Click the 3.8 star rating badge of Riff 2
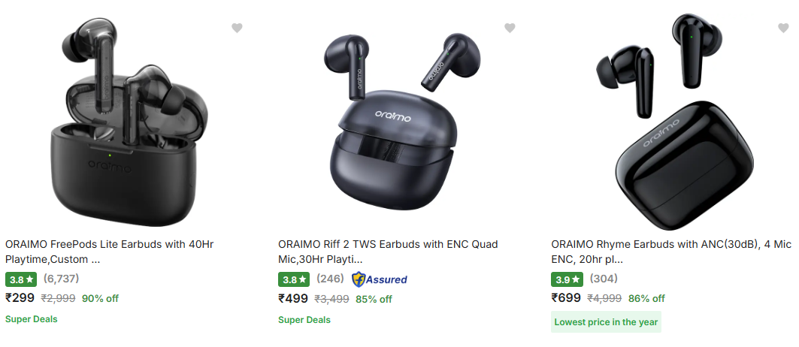Viewport: 799px width, 347px height. [x=294, y=279]
